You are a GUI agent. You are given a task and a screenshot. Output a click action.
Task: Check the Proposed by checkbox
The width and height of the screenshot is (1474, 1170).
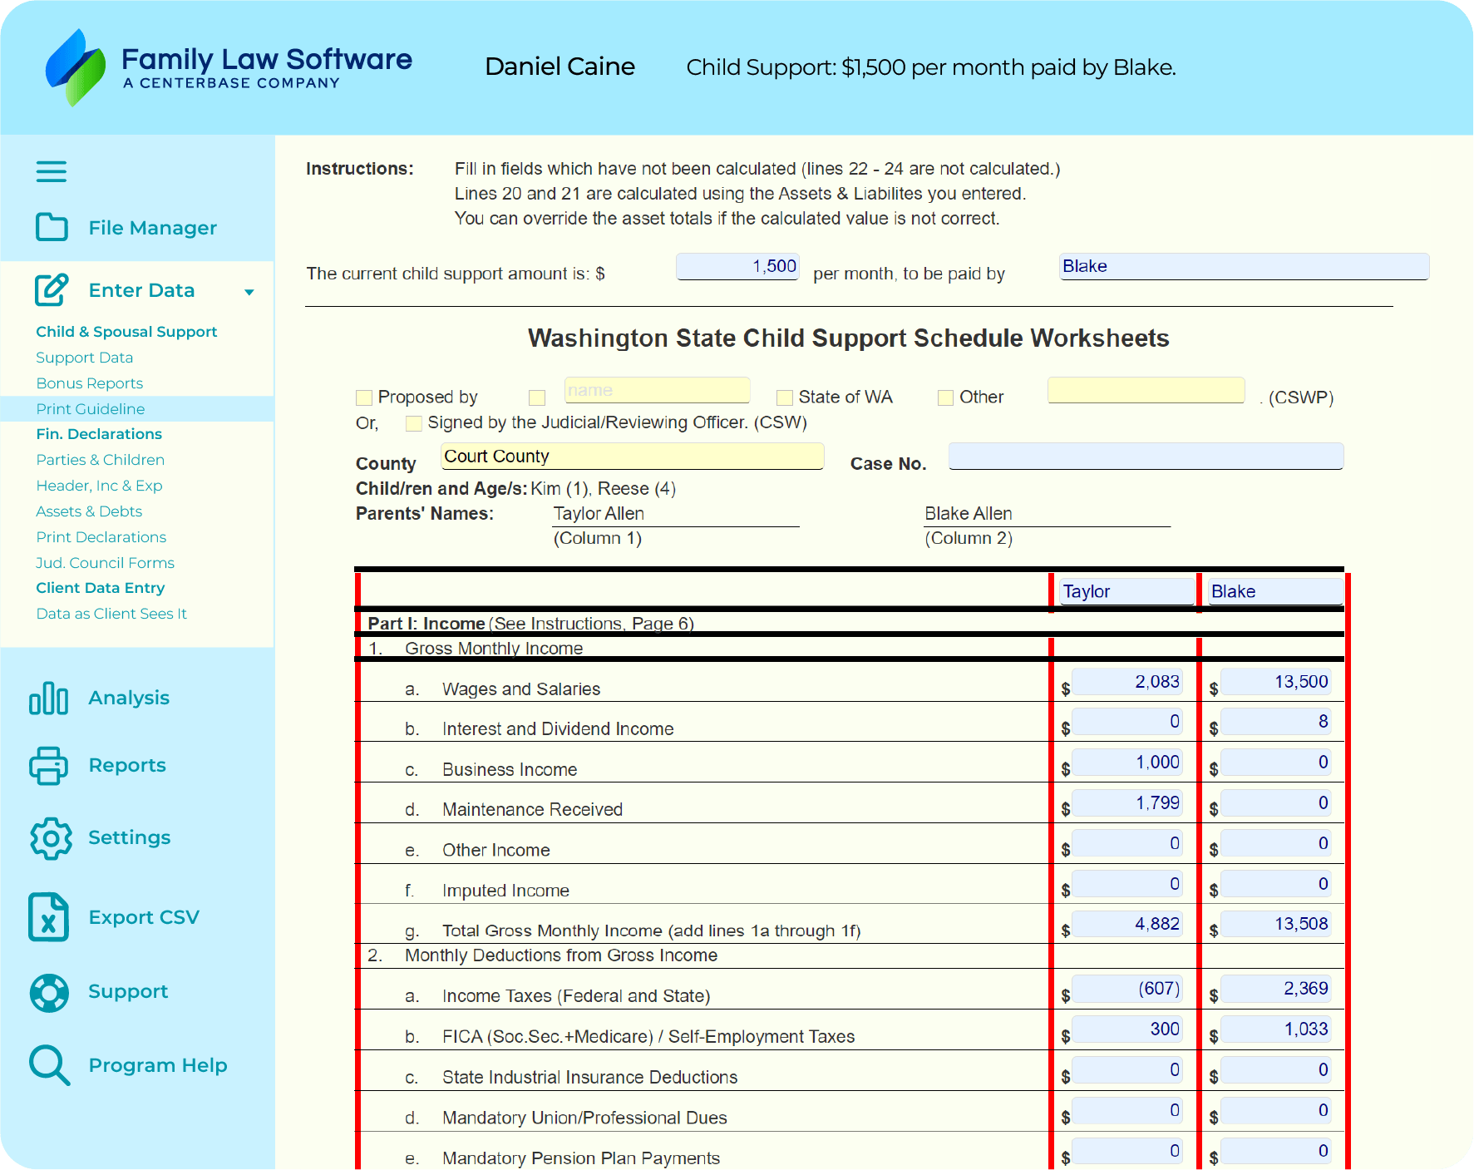363,397
